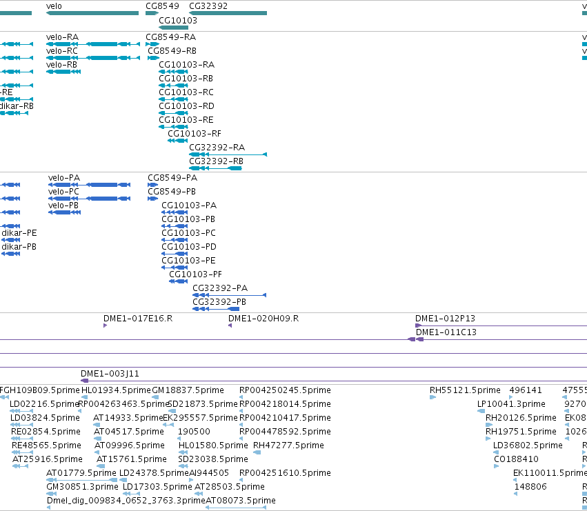Select the 496141 feature label

(526, 390)
